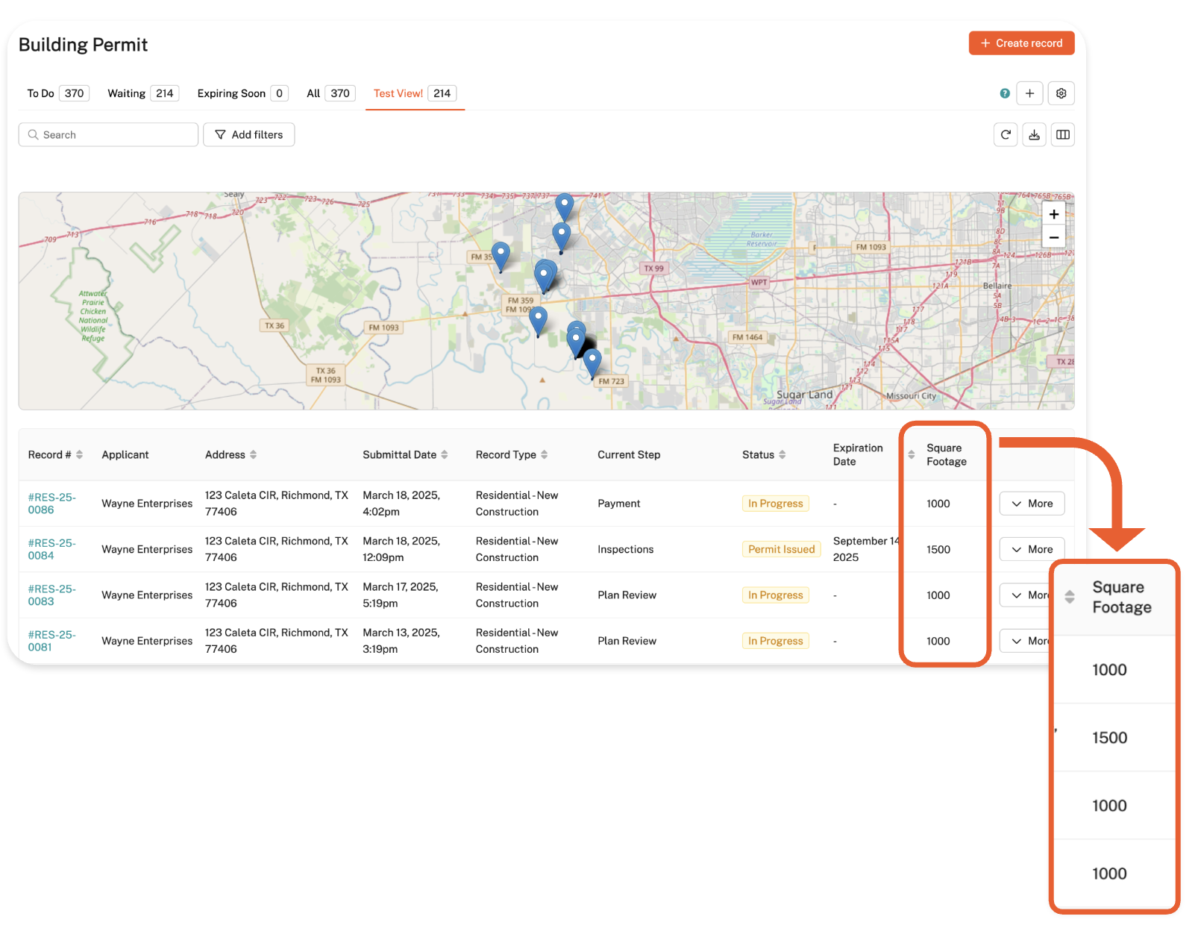The width and height of the screenshot is (1195, 928).
Task: Click the Search input field
Action: [x=108, y=135]
